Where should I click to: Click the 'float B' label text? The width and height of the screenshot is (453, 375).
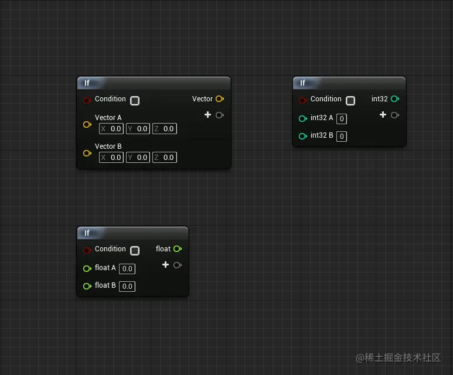pos(105,285)
